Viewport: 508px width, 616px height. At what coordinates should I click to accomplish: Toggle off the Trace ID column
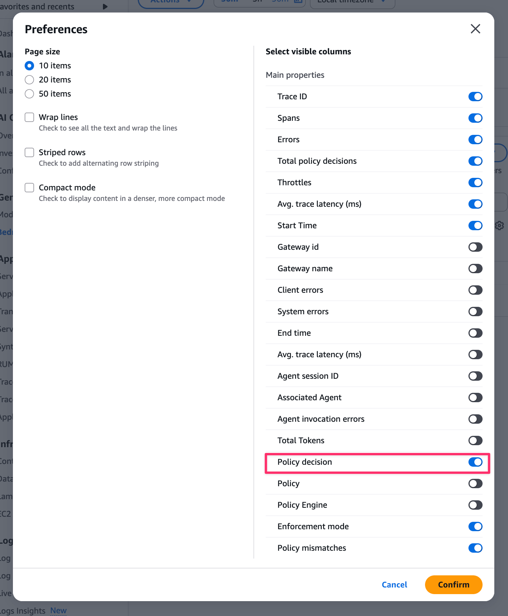click(x=475, y=97)
